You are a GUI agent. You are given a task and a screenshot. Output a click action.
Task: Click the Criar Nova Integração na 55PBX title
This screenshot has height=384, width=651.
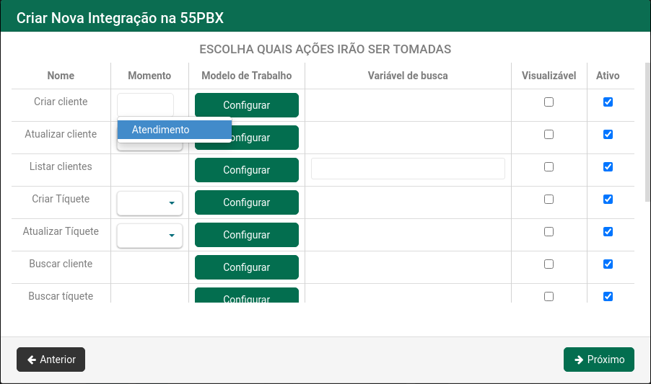[120, 18]
